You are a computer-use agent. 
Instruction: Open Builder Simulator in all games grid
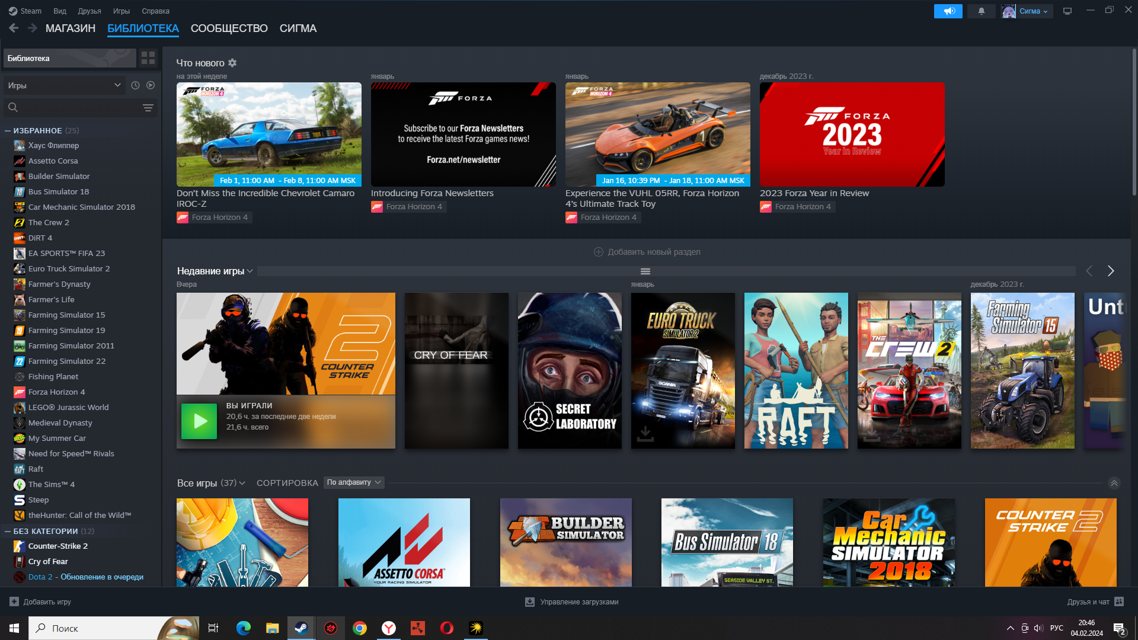(566, 542)
